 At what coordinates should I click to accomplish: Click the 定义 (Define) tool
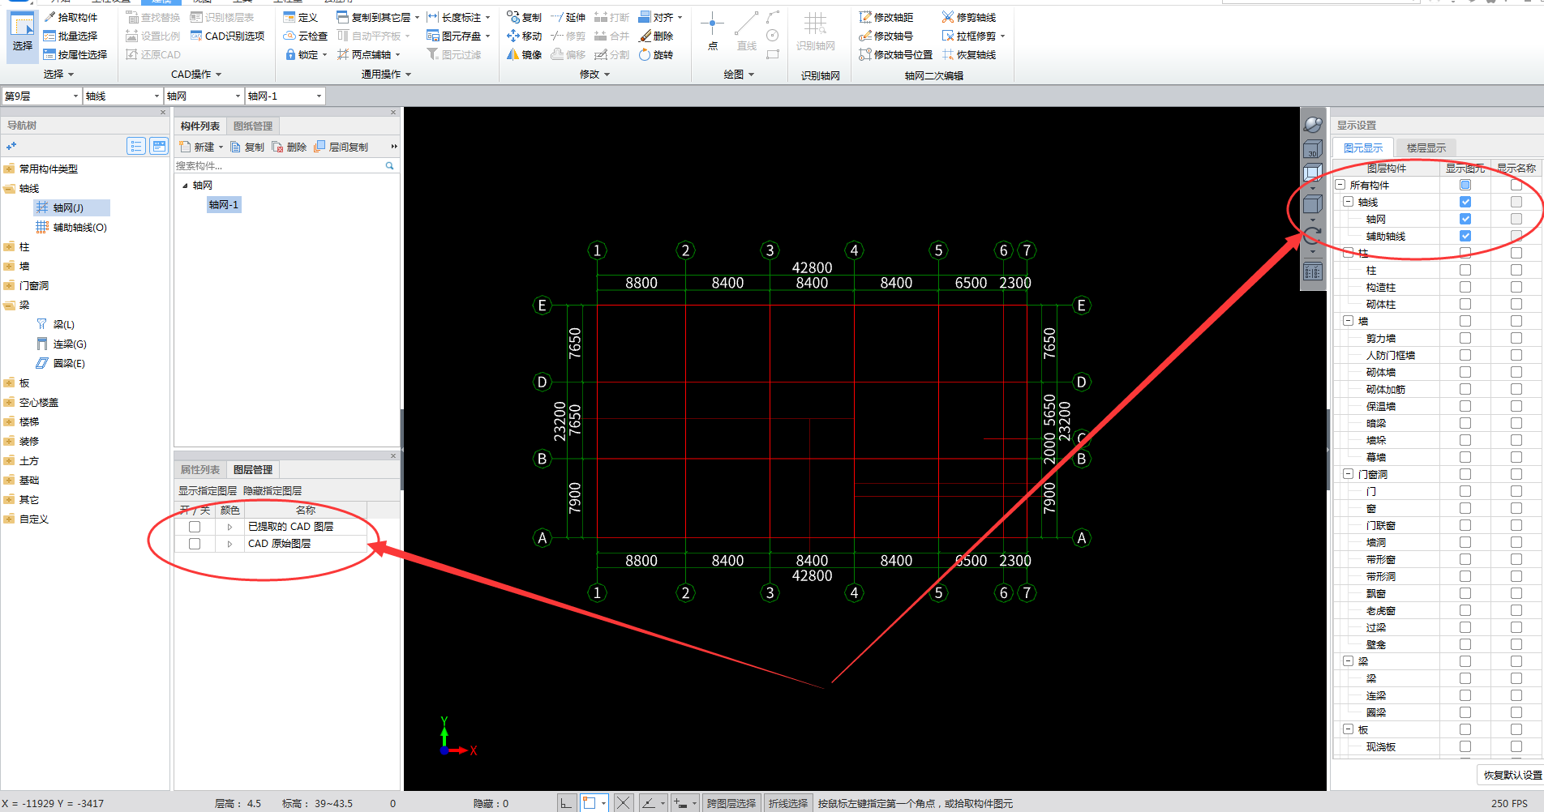click(x=300, y=17)
